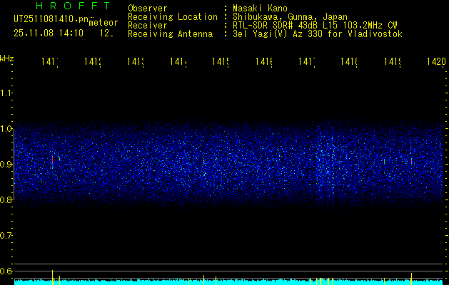Select the HROFFT title text
The width and height of the screenshot is (449, 285).
tap(74, 6)
